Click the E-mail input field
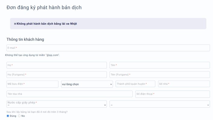Image resolution: width=213 pixels, height=120 pixels. pyautogui.click(x=108, y=48)
